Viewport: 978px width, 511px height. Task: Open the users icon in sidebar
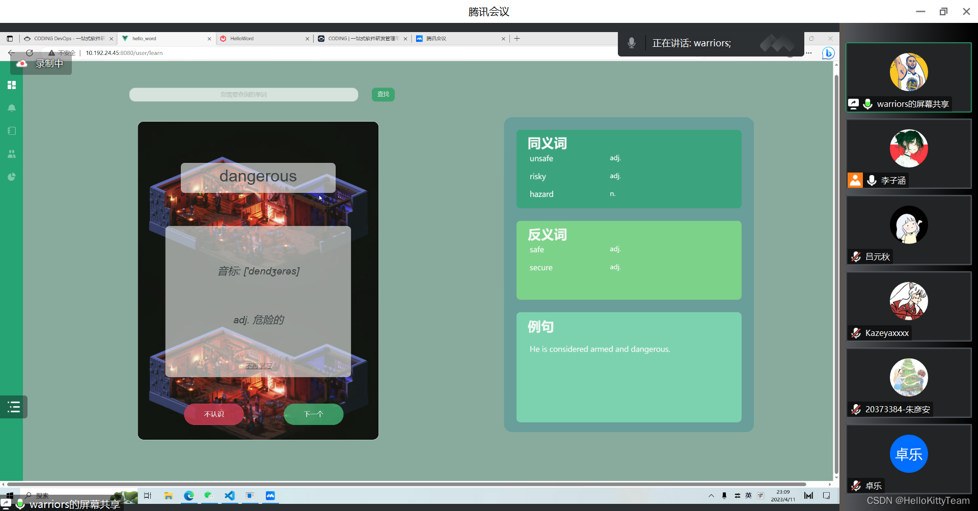12,154
